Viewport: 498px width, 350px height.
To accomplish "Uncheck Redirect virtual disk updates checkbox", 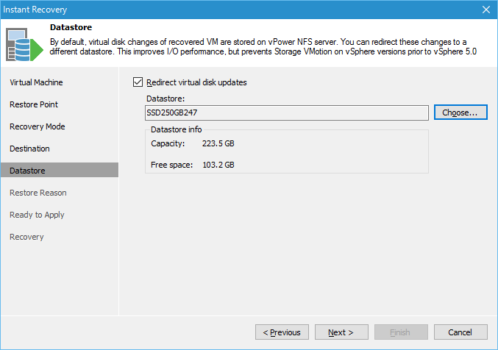I will tap(138, 82).
